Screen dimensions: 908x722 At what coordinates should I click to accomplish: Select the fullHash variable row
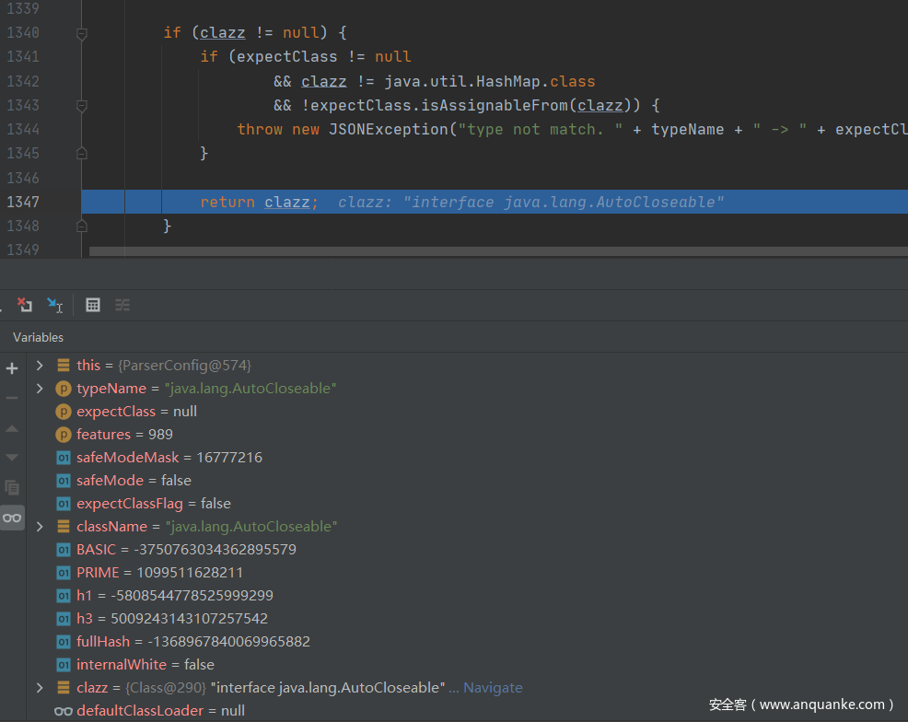pyautogui.click(x=193, y=642)
